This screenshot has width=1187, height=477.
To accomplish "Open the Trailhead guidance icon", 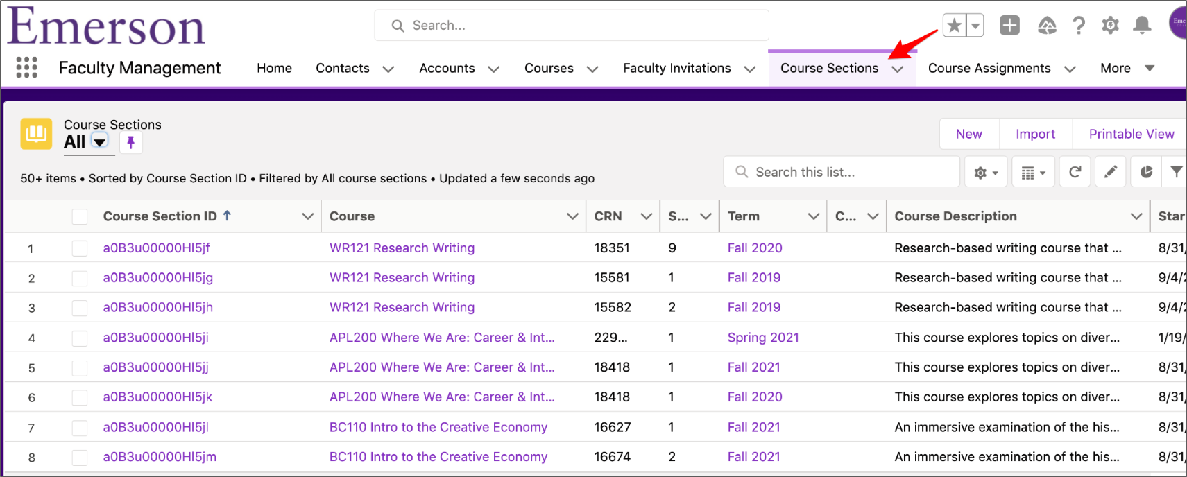I will pos(1047,26).
